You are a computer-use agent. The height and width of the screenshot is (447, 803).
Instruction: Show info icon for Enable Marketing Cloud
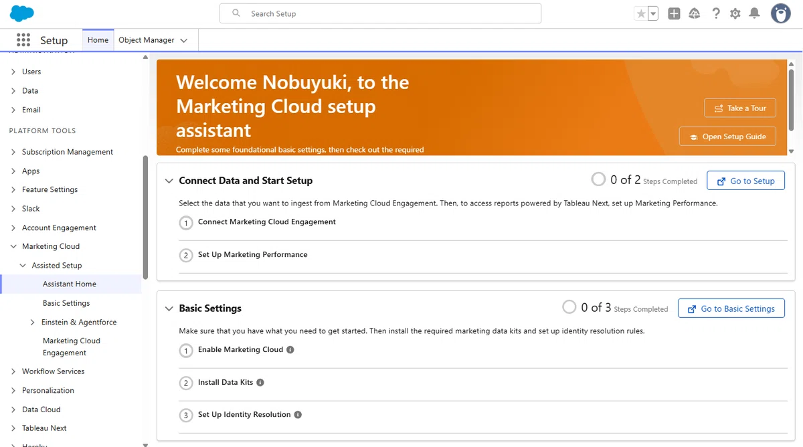(x=290, y=349)
